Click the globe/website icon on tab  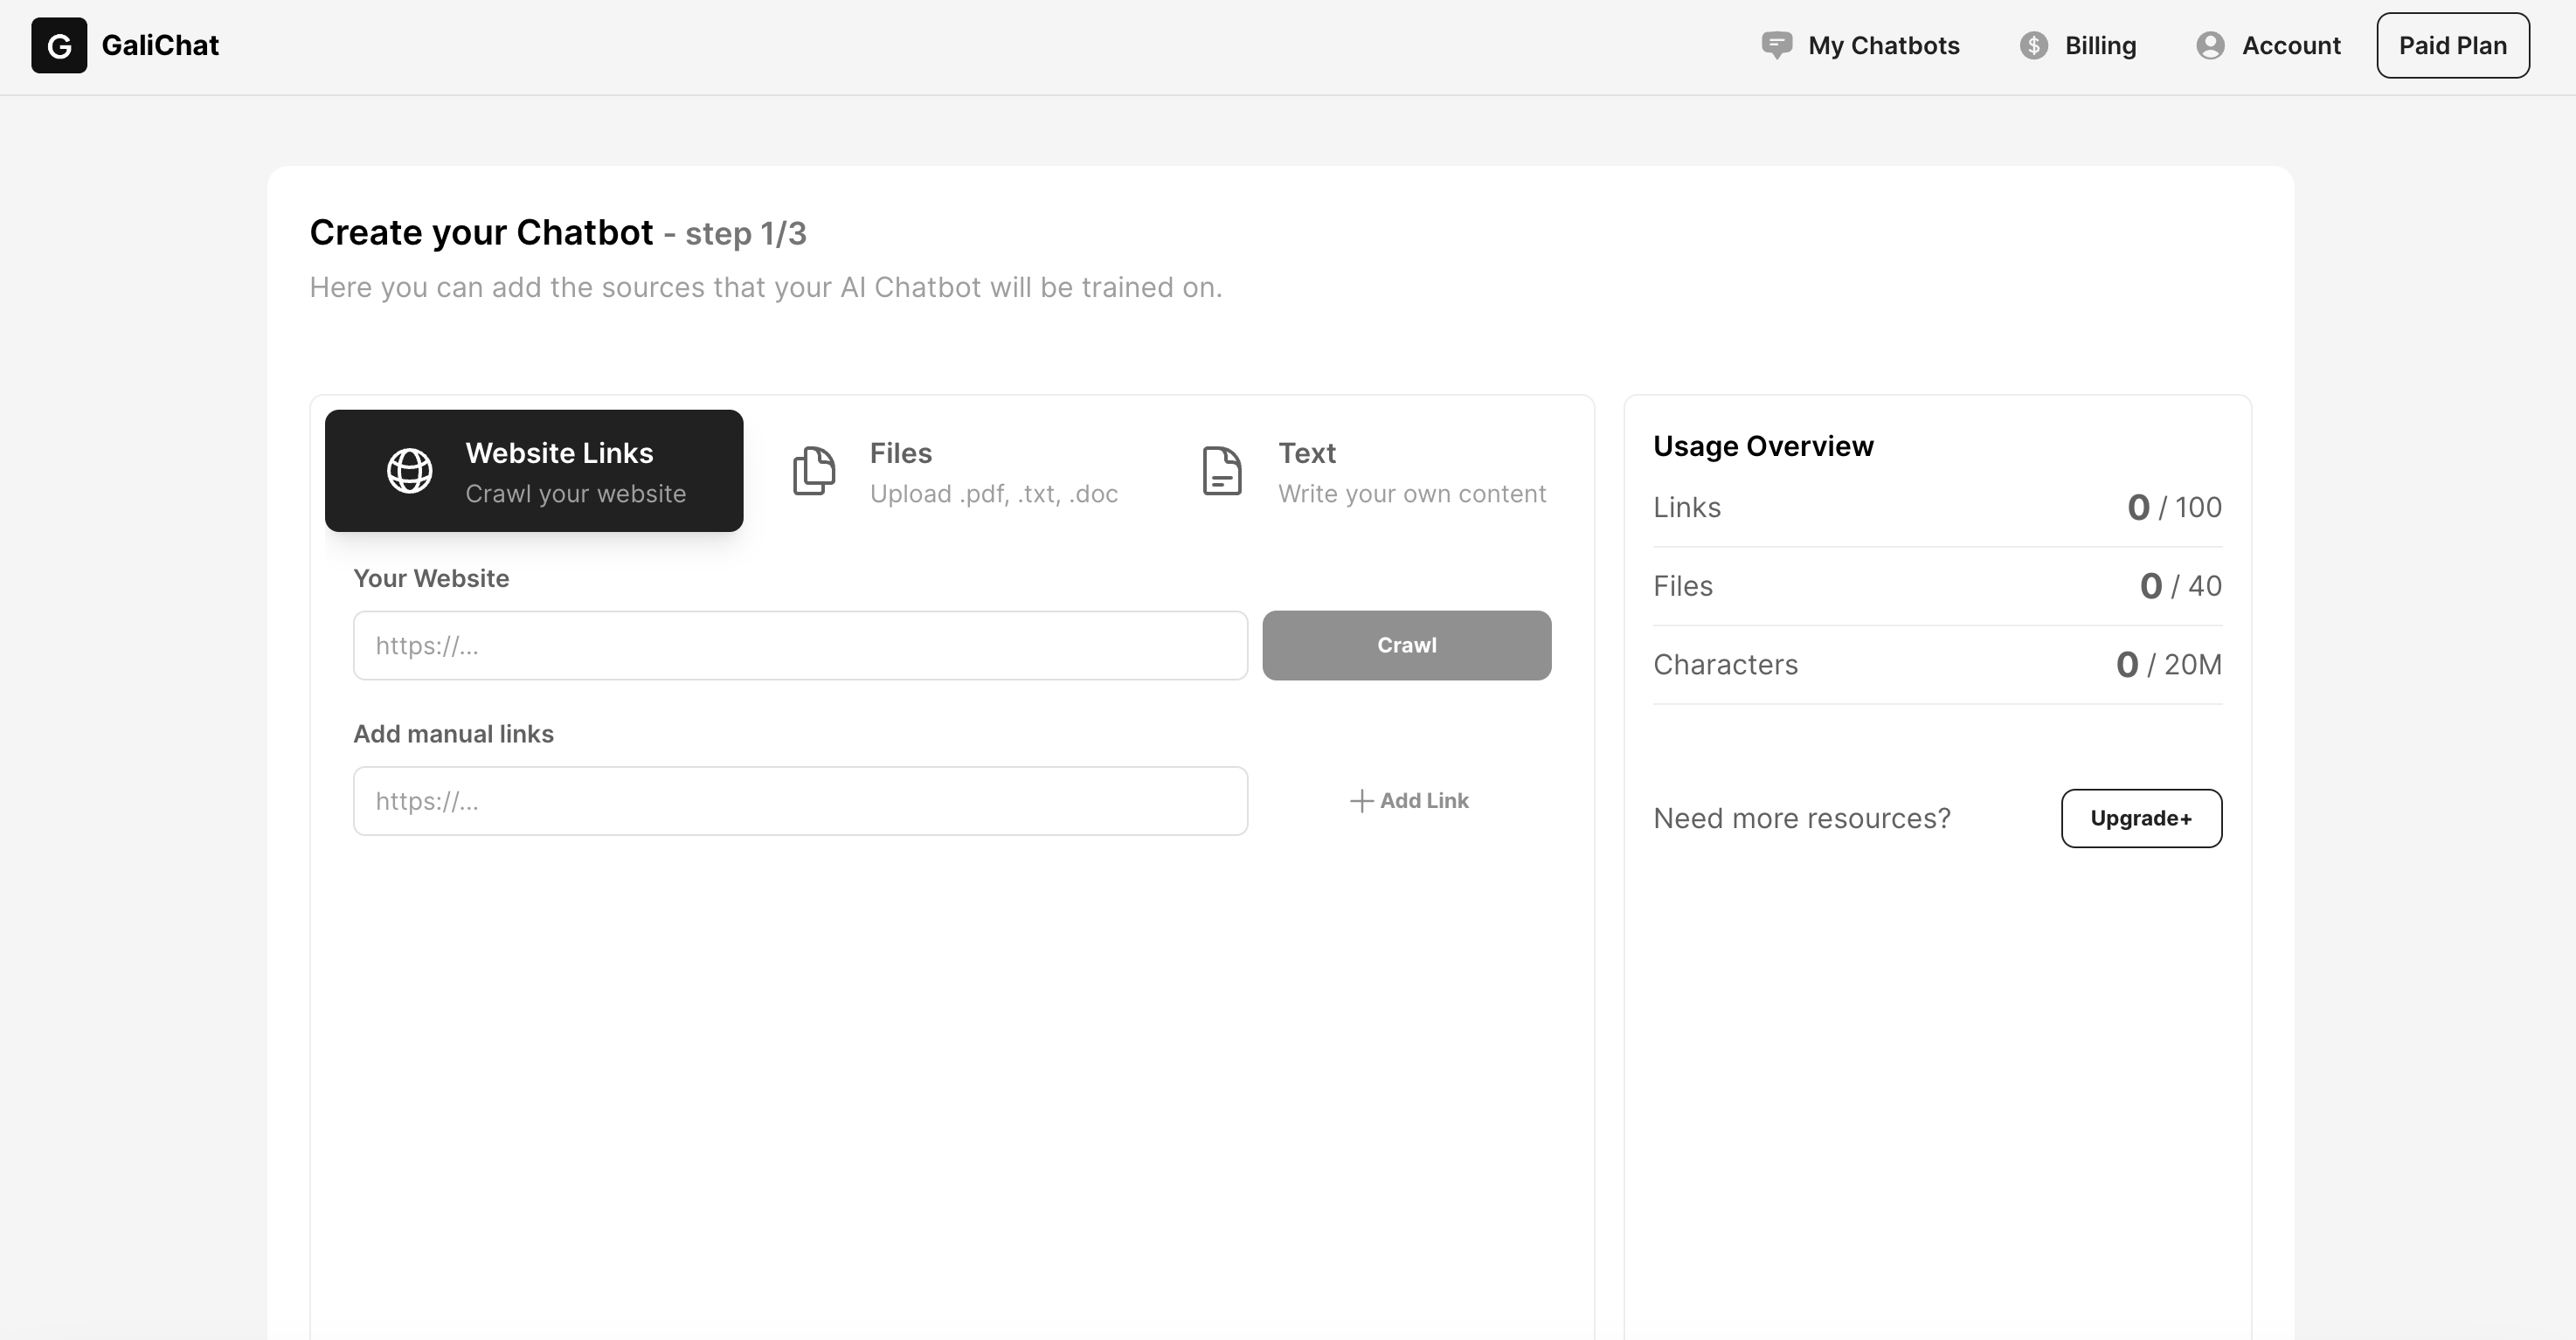[x=411, y=472]
